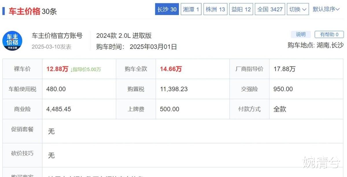Select the 长沙 30 city tab
This screenshot has width=347, height=177.
[167, 9]
